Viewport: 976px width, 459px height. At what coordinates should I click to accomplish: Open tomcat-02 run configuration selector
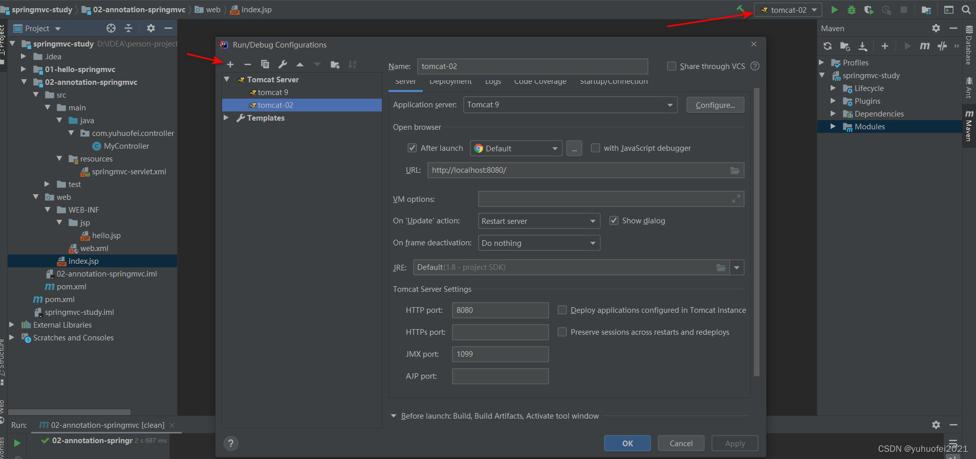(x=788, y=10)
